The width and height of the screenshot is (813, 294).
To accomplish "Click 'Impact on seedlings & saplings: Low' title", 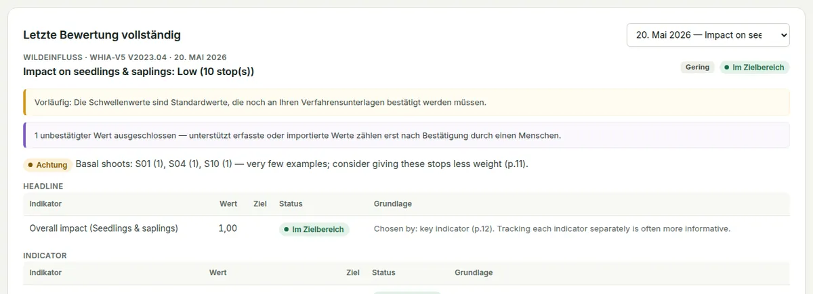I will (138, 71).
